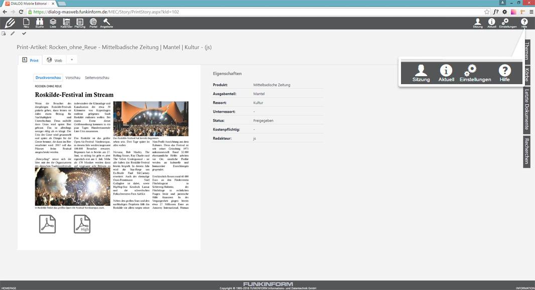Switch to the Print tab
The image size is (535, 290).
tap(30, 60)
